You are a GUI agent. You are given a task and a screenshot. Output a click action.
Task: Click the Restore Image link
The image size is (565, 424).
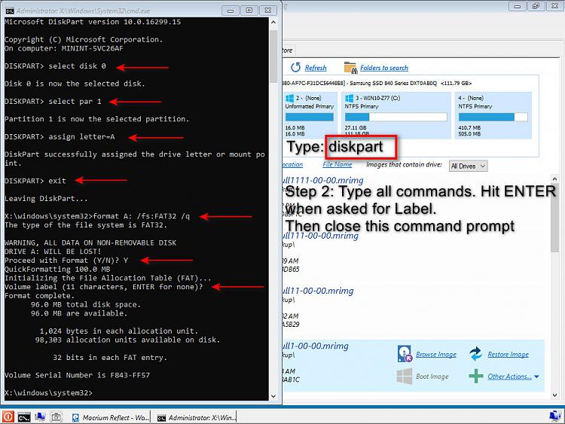tap(508, 355)
